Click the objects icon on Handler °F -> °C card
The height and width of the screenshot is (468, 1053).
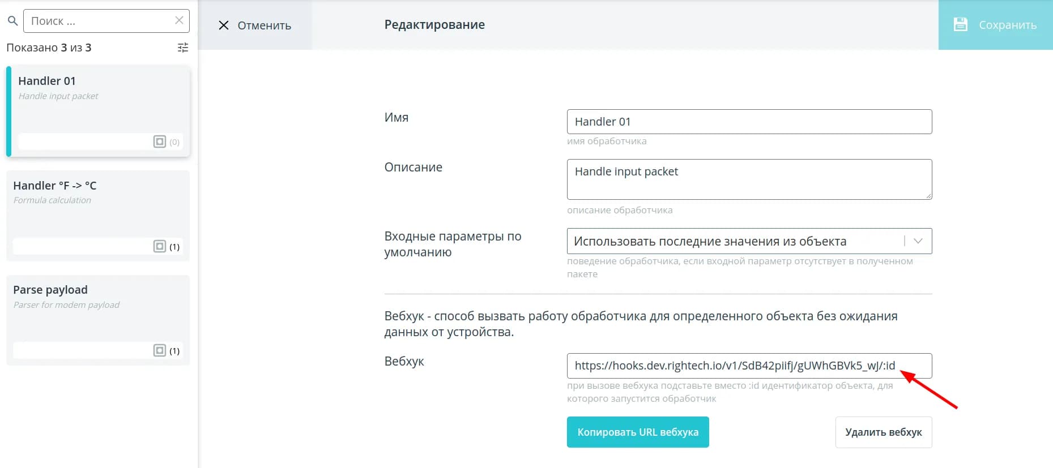click(160, 246)
